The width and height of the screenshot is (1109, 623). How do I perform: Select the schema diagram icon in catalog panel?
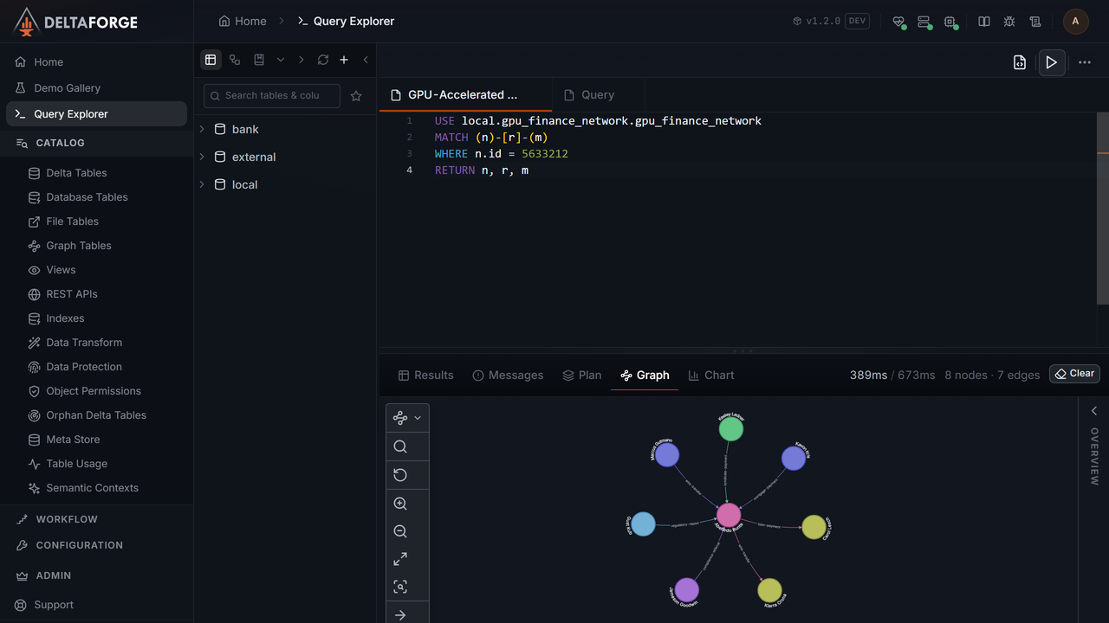coord(235,60)
